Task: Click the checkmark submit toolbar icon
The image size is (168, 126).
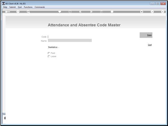Action: [152, 12]
